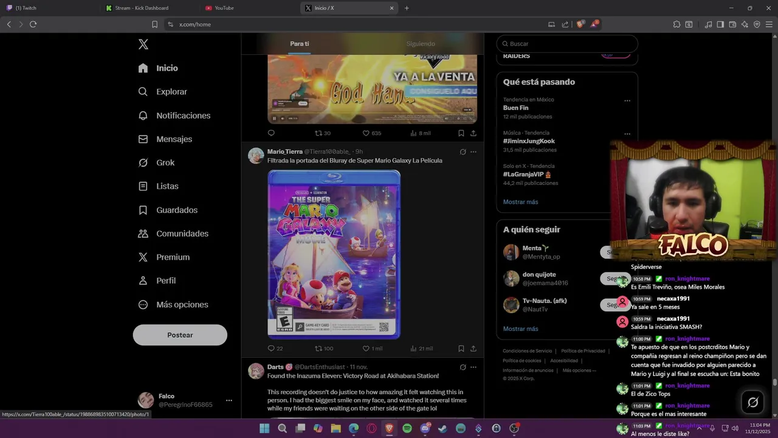
Task: Switch to the Para ti tab
Action: [299, 44]
